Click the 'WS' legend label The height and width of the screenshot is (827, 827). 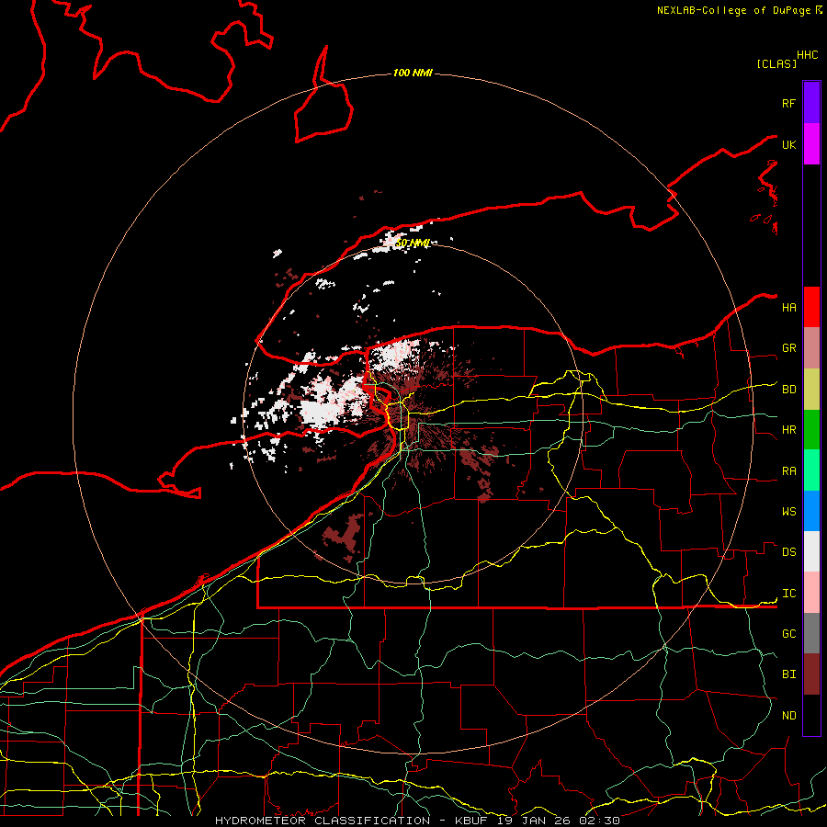[788, 512]
